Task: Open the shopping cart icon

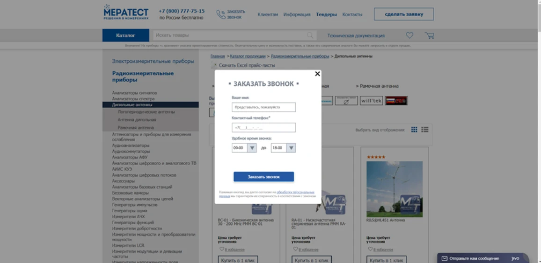Action: 429,35
